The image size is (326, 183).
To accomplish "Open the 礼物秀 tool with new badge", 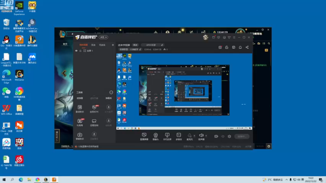I will pyautogui.click(x=80, y=122).
